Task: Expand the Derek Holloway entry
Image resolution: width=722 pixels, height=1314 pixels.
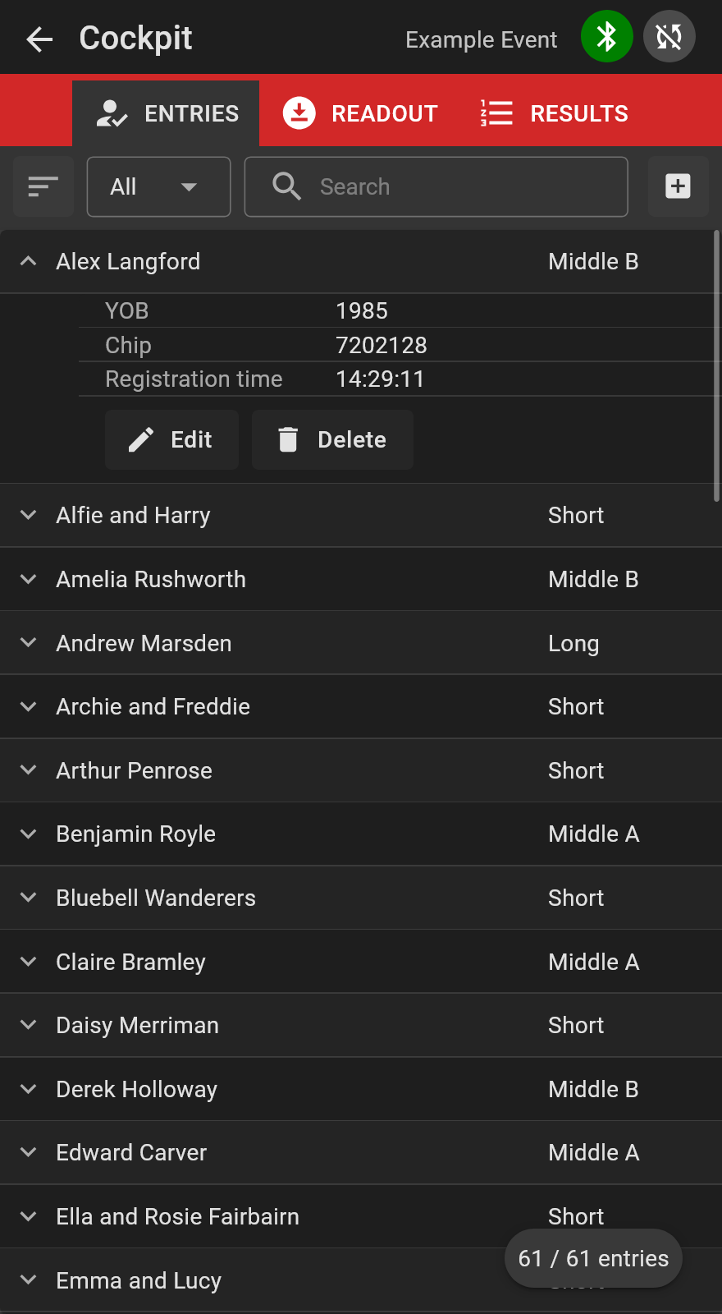Action: tap(28, 1089)
